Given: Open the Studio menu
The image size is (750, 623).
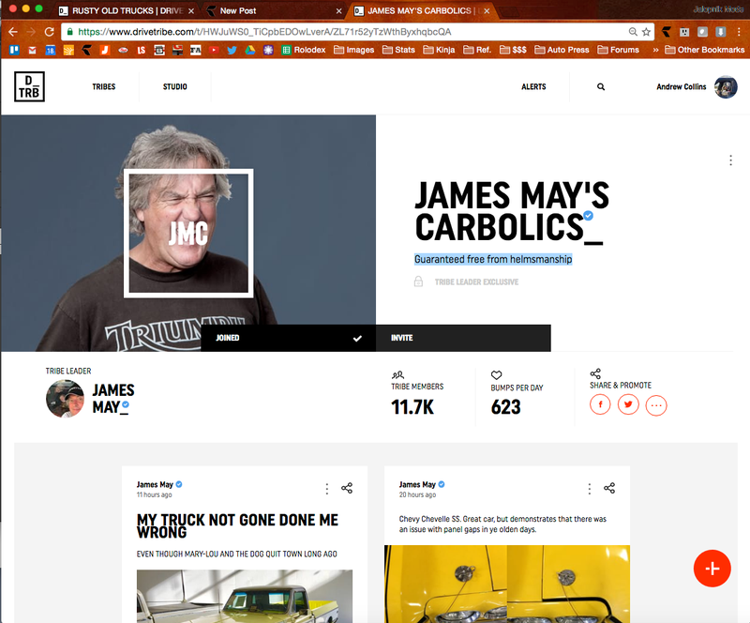Looking at the screenshot, I should [x=175, y=86].
